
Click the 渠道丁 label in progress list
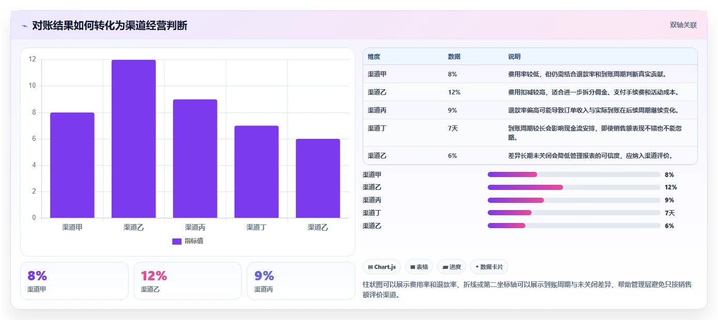point(372,213)
